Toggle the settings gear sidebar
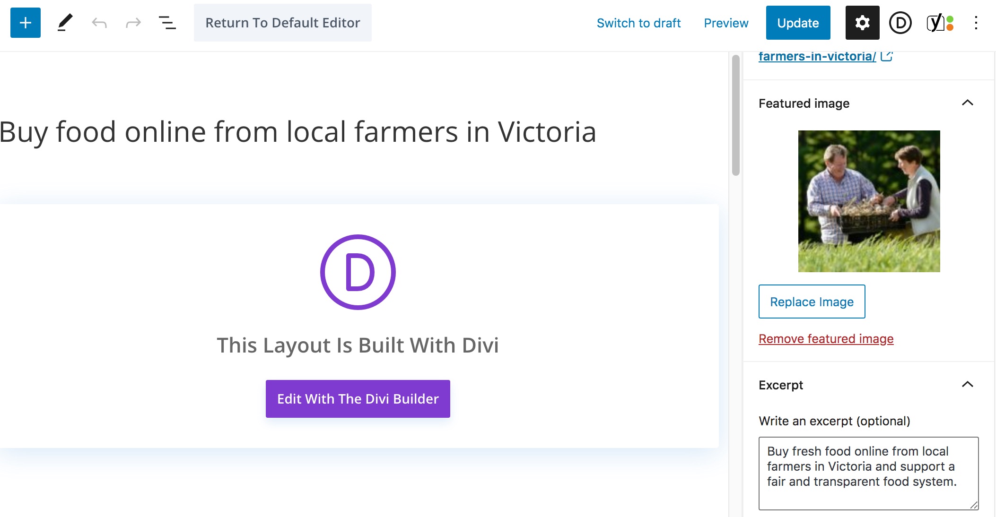The width and height of the screenshot is (996, 517). (862, 23)
